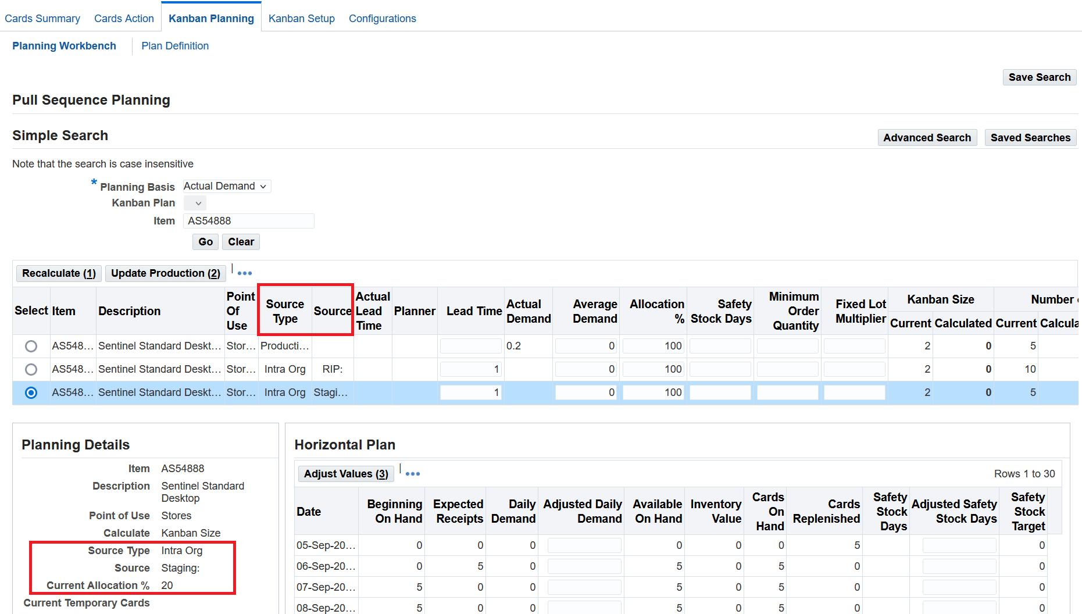Open more actions ellipsis beside Update Production

click(245, 273)
